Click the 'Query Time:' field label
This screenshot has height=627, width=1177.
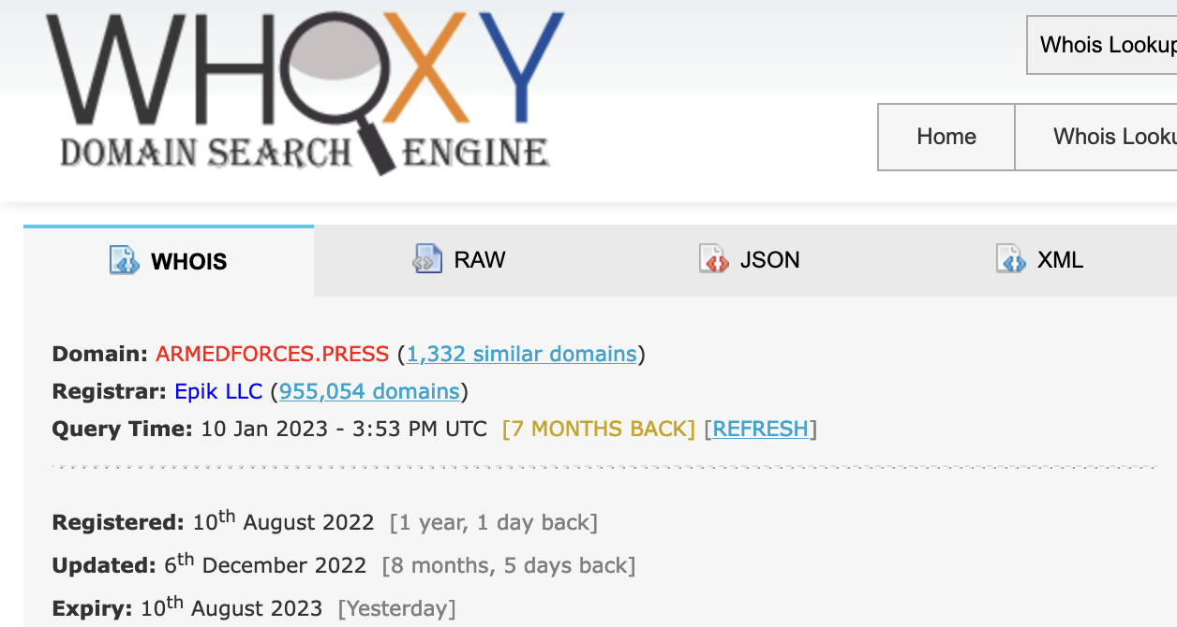click(x=123, y=429)
